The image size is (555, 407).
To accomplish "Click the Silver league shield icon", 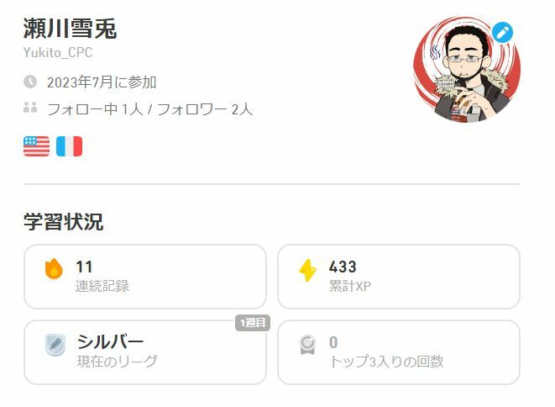I will [x=55, y=345].
